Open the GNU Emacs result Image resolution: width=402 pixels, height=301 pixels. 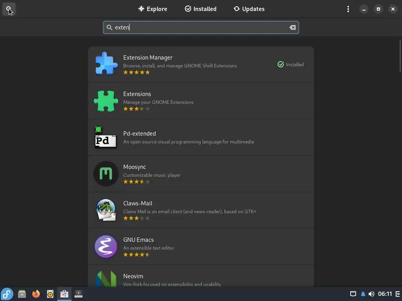click(x=201, y=247)
